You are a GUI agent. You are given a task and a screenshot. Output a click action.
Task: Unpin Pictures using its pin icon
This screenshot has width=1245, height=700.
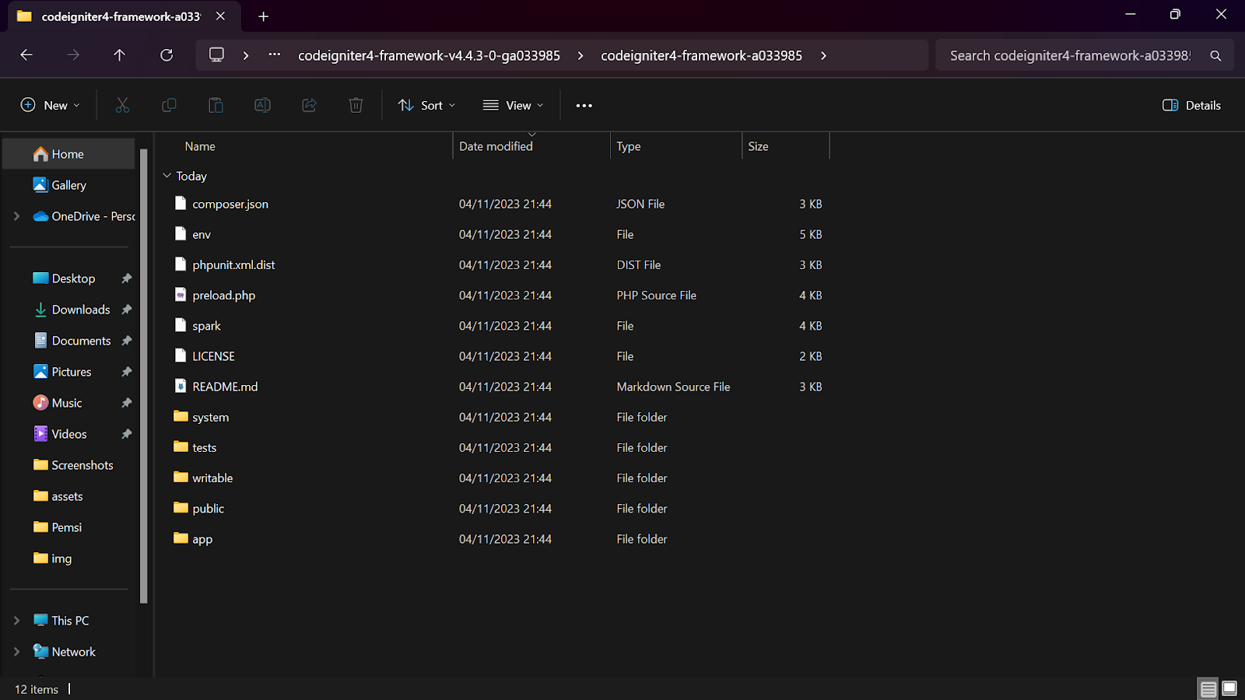[127, 372]
